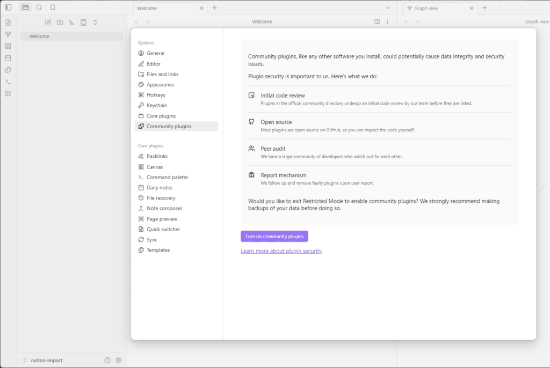
Task: Open Learn more about plugin security link
Action: click(281, 251)
